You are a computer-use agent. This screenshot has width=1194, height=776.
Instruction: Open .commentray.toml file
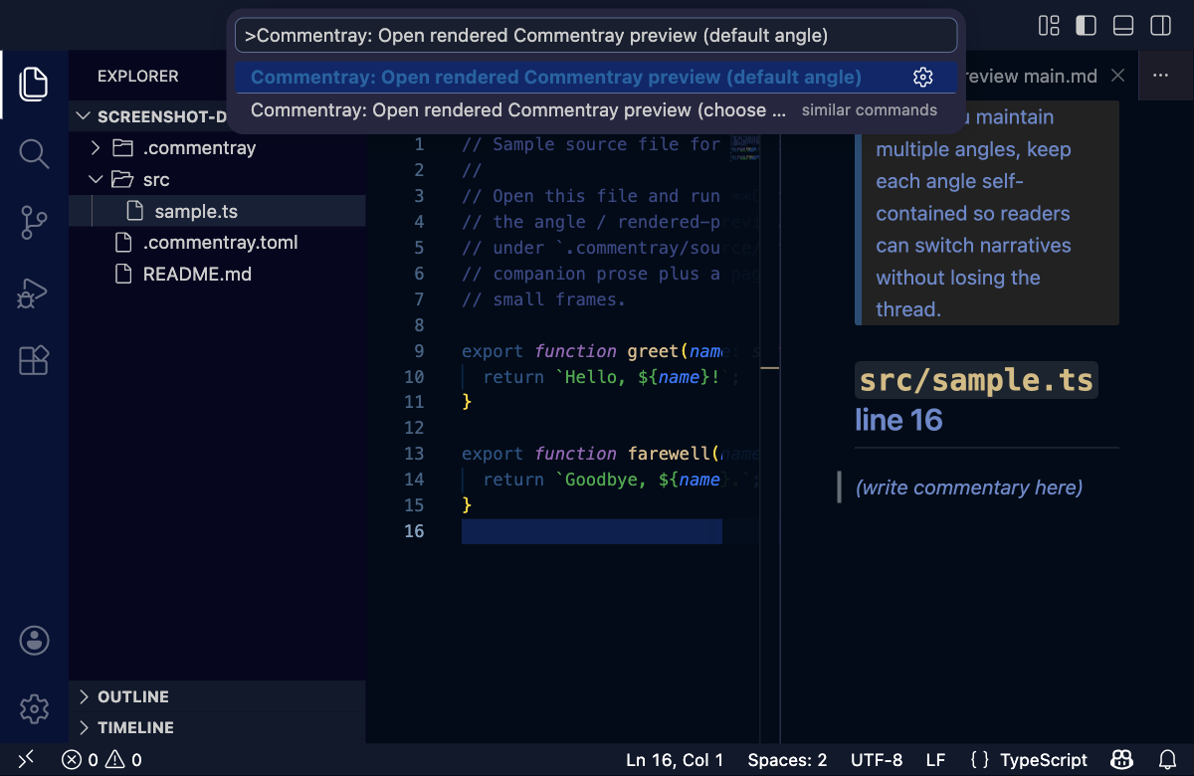(217, 243)
